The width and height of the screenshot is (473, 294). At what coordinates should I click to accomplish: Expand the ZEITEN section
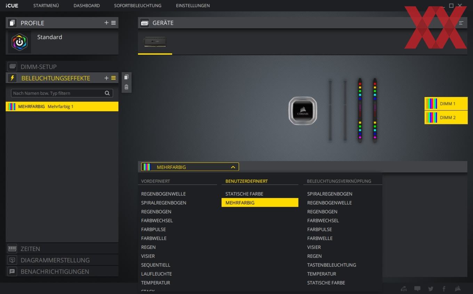[62, 248]
